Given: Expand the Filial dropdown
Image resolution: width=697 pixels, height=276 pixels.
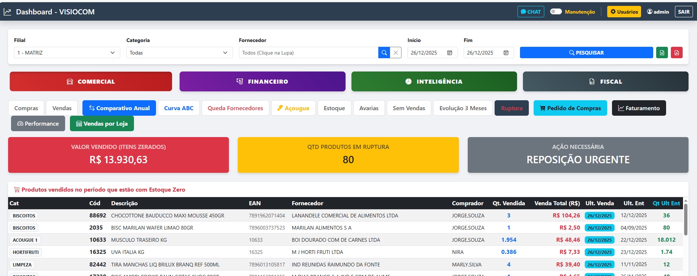Looking at the screenshot, I should click(x=67, y=53).
